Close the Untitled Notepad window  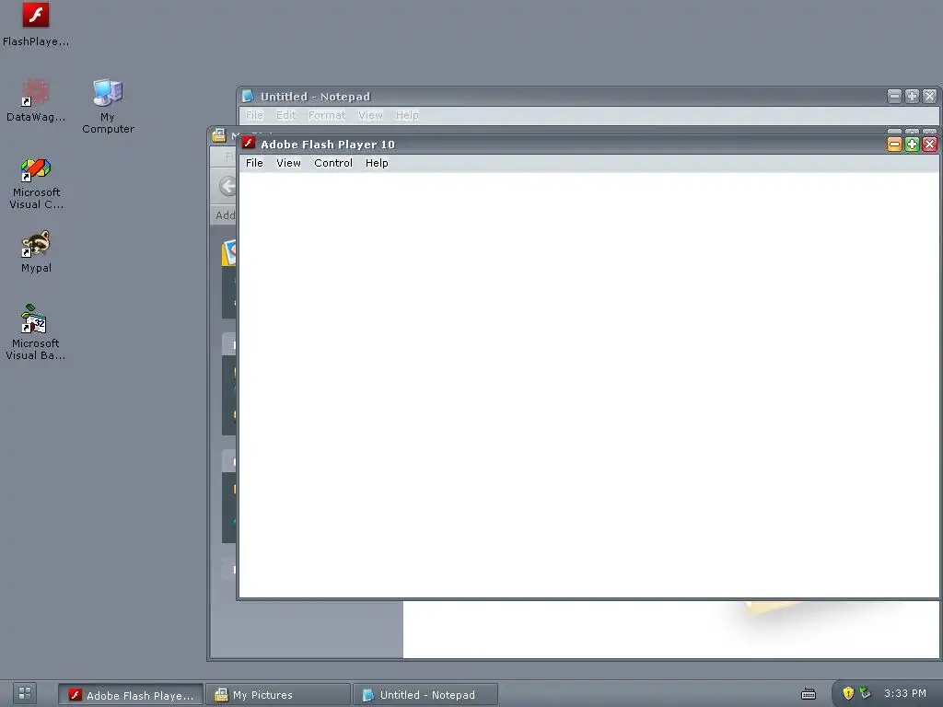930,96
